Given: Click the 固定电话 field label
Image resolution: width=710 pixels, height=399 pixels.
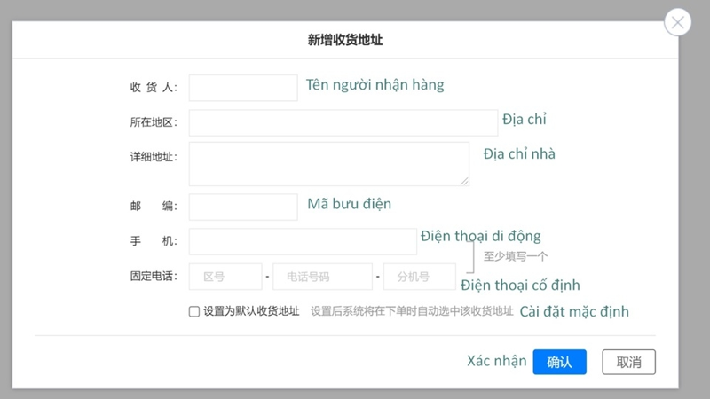Looking at the screenshot, I should pyautogui.click(x=154, y=277).
